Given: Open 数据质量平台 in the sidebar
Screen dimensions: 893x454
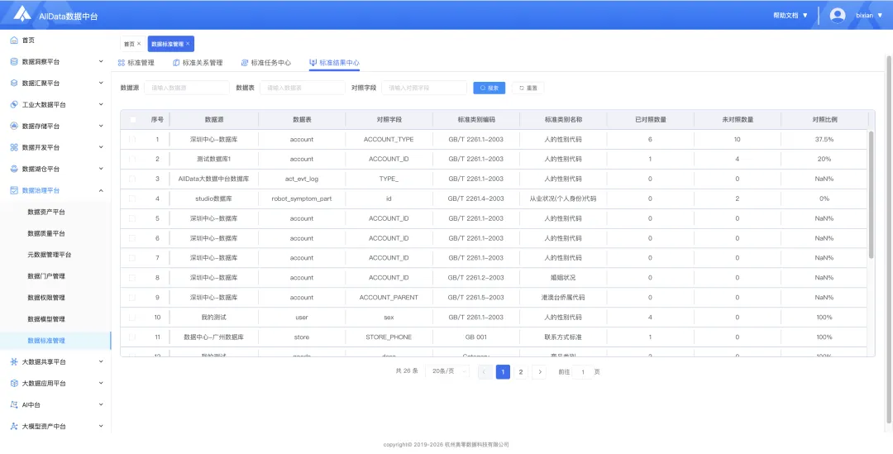Looking at the screenshot, I should click(46, 233).
